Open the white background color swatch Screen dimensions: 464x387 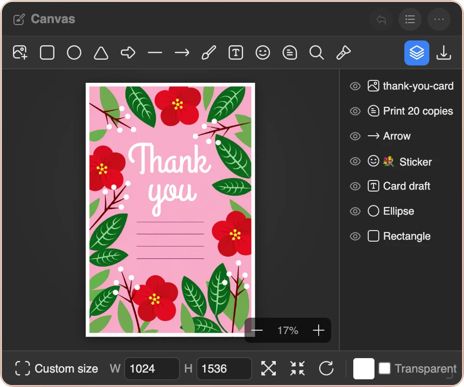[x=364, y=369]
